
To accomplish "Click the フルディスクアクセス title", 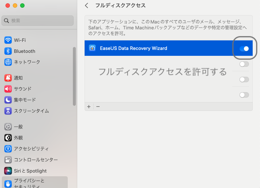I will pos(120,6).
